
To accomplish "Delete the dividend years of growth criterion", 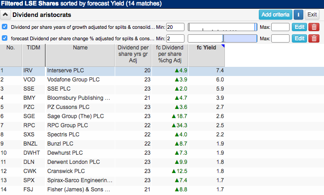I will pyautogui.click(x=314, y=27).
